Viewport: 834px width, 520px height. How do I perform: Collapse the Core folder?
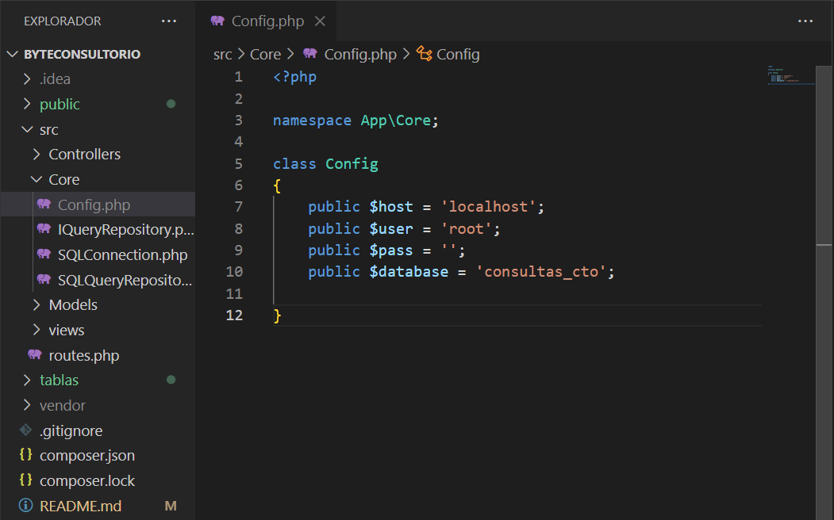(36, 180)
